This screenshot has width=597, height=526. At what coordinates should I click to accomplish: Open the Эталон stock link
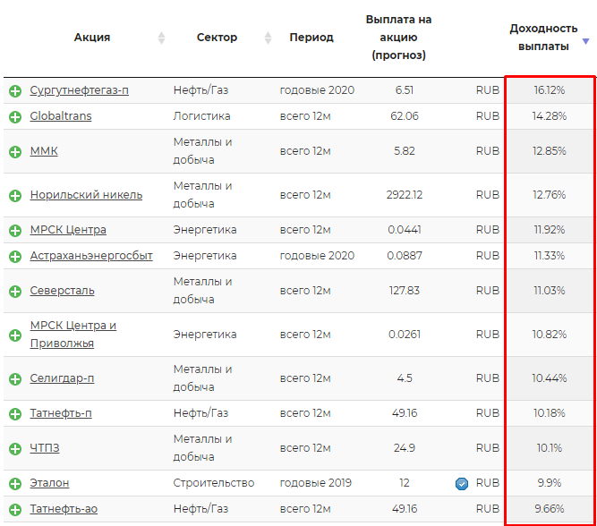coord(49,483)
